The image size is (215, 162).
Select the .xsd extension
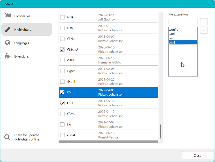[183, 38]
